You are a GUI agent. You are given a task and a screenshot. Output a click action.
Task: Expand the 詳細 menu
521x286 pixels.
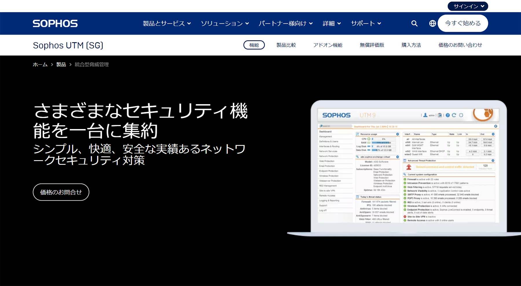coord(332,23)
